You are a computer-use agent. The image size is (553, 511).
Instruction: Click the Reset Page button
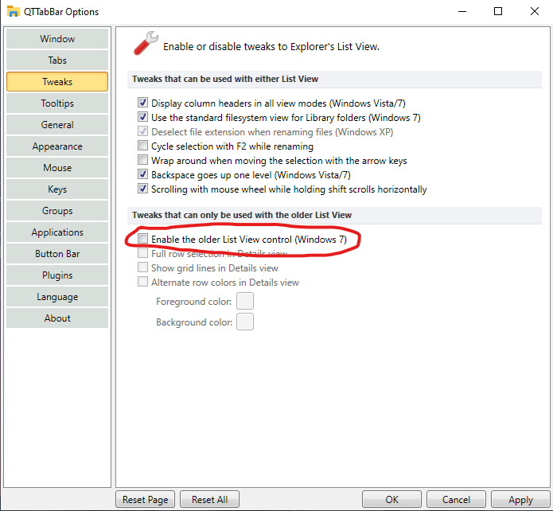tap(146, 500)
